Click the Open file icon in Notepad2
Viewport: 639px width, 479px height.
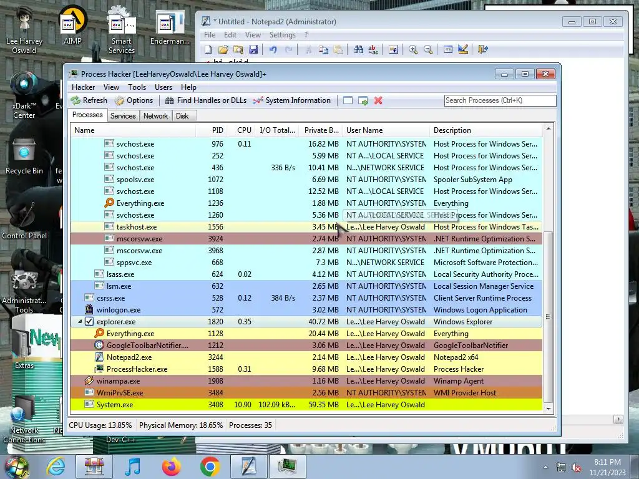(223, 50)
